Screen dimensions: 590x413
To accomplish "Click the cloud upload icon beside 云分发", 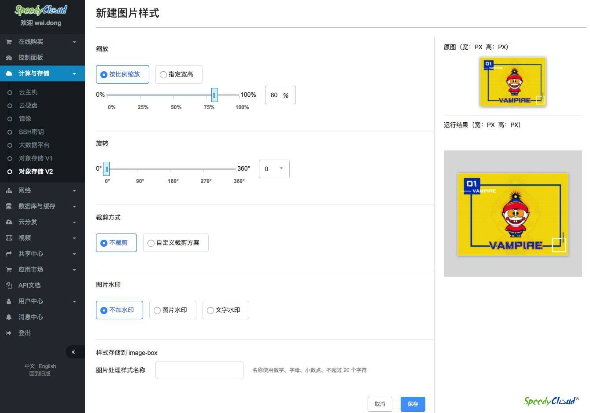I will tap(9, 222).
